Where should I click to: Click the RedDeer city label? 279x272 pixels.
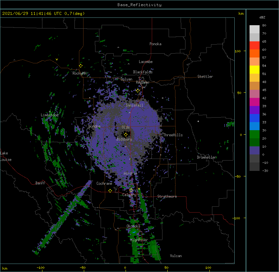[142, 82]
